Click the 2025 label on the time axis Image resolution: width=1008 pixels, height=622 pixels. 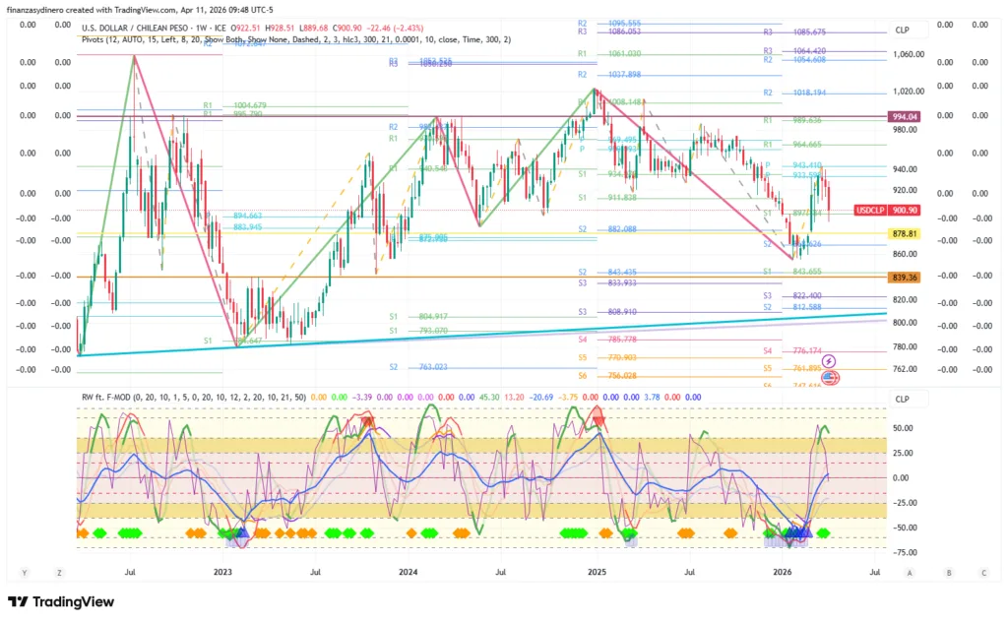[598, 572]
